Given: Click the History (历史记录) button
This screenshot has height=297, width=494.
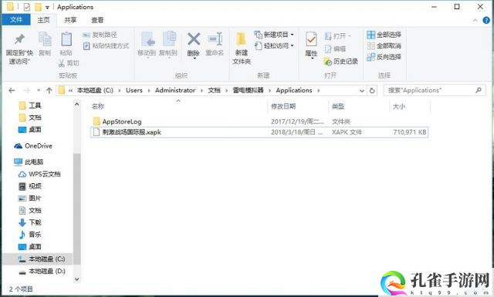Looking at the screenshot, I should pos(341,62).
